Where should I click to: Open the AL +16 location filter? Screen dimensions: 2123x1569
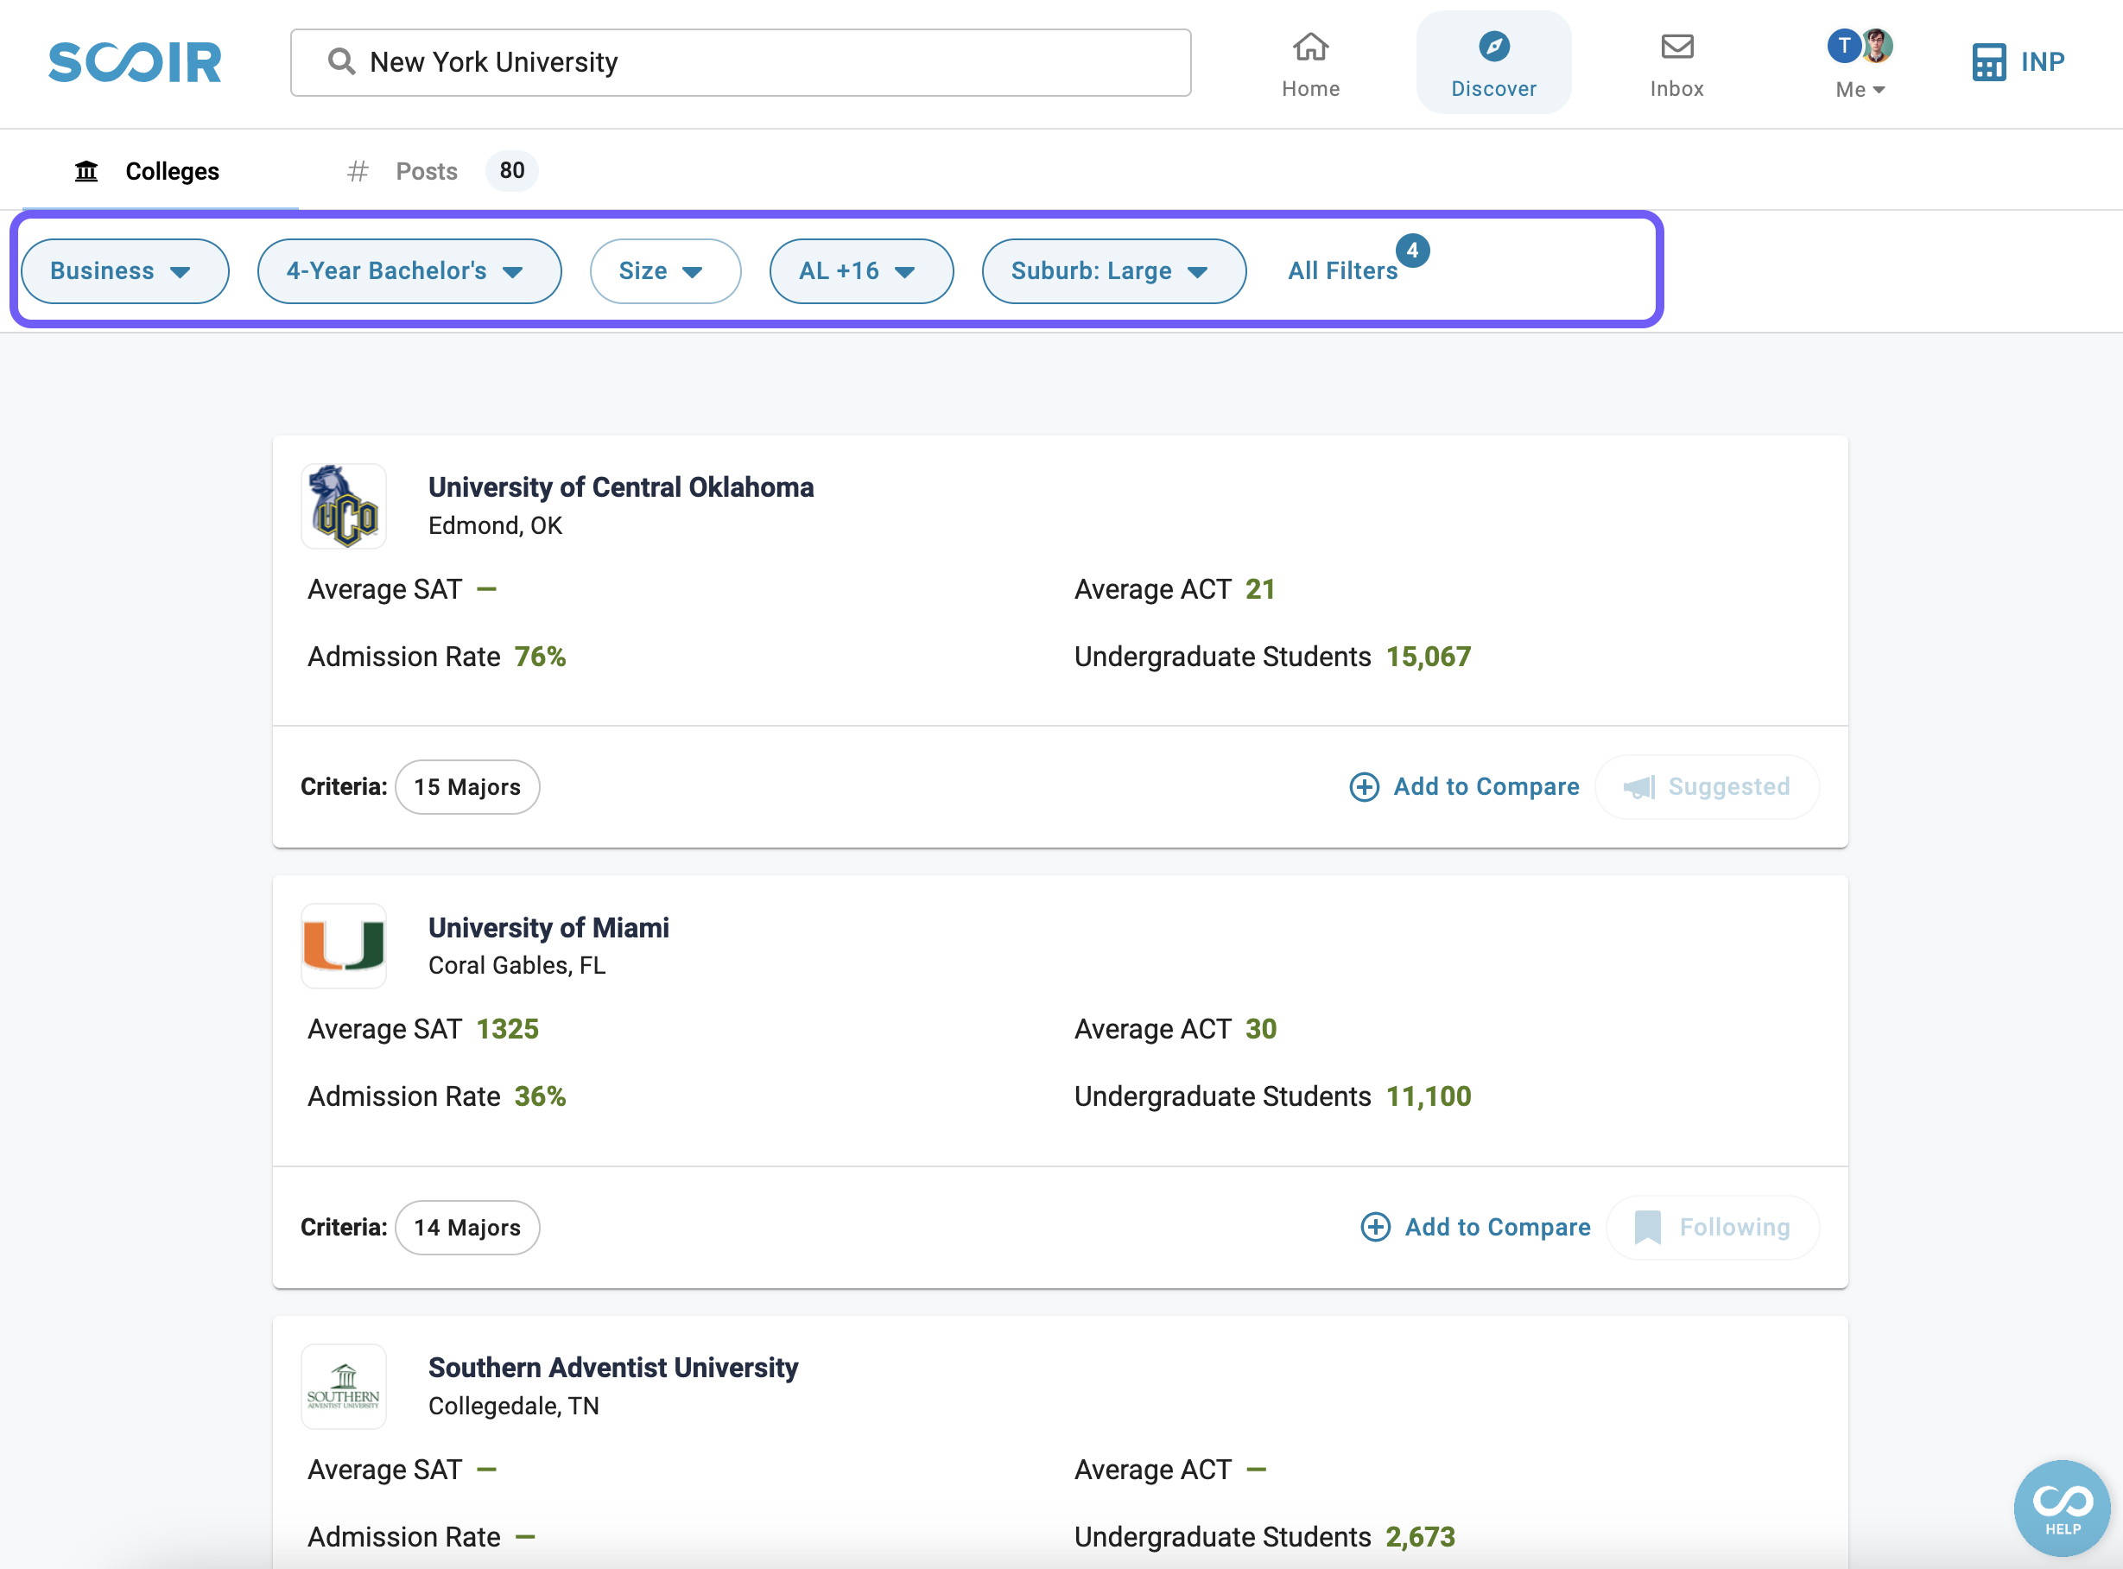click(x=861, y=270)
